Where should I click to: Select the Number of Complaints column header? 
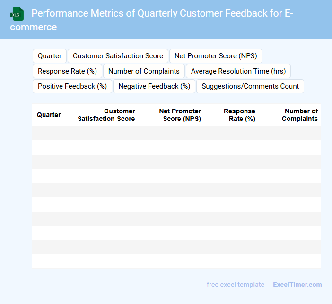tap(300, 115)
